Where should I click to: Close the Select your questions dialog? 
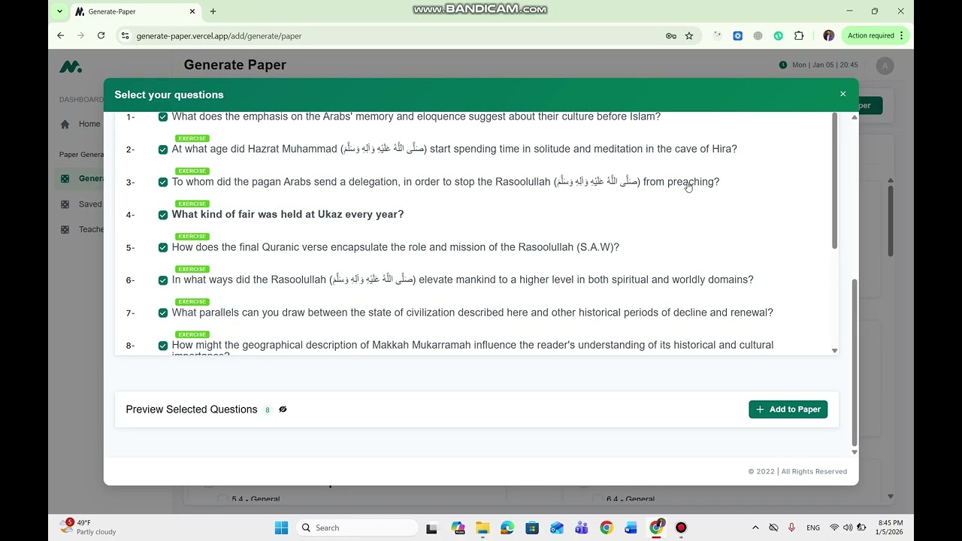[843, 94]
